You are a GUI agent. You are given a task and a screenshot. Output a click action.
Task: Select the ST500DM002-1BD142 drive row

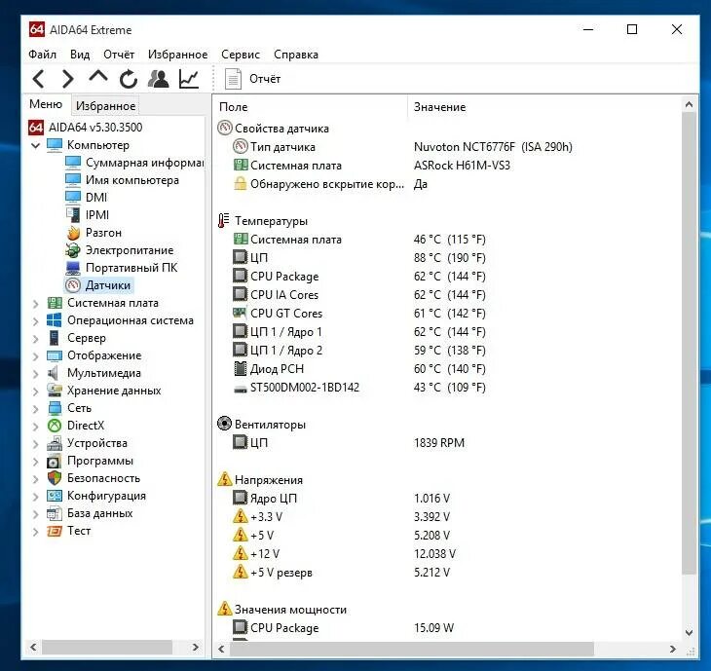[448, 388]
